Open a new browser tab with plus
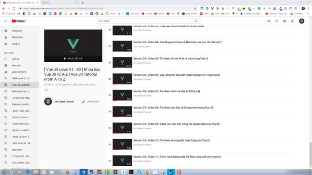 click(x=82, y=3)
